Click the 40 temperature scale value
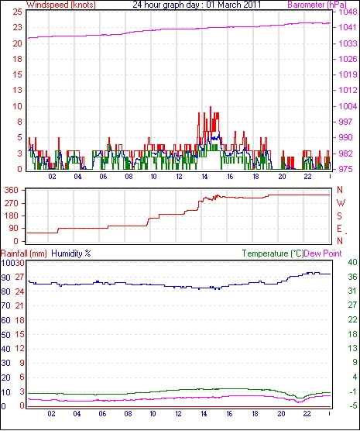 coord(352,262)
